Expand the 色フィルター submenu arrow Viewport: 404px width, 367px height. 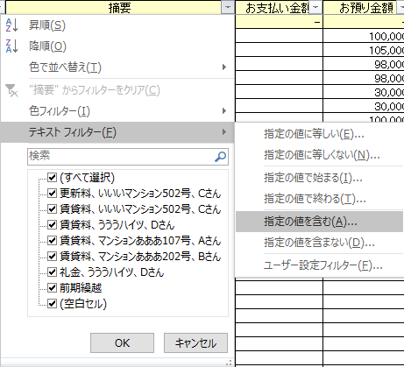[224, 111]
